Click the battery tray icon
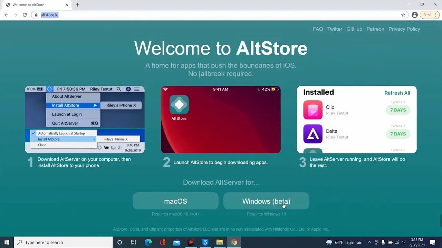442x248 pixels. point(390,242)
